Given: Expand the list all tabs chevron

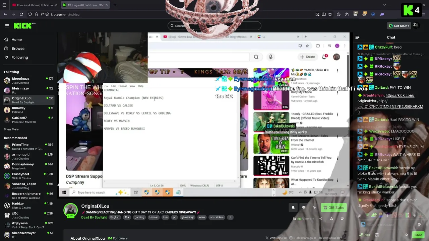Looking at the screenshot, I should tap(384, 5).
